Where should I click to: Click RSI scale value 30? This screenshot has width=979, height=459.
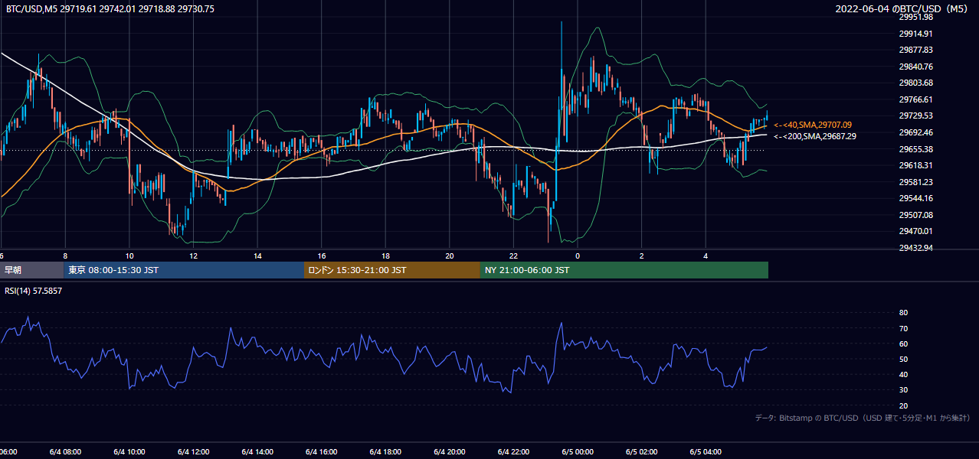coord(903,390)
